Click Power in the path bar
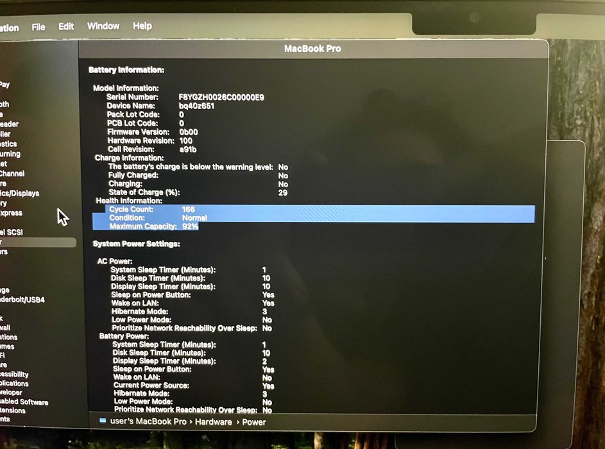 [254, 422]
